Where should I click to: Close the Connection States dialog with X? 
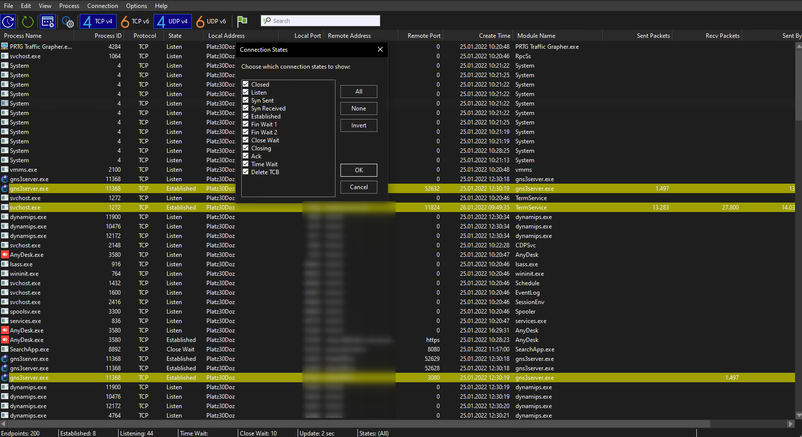pyautogui.click(x=380, y=49)
